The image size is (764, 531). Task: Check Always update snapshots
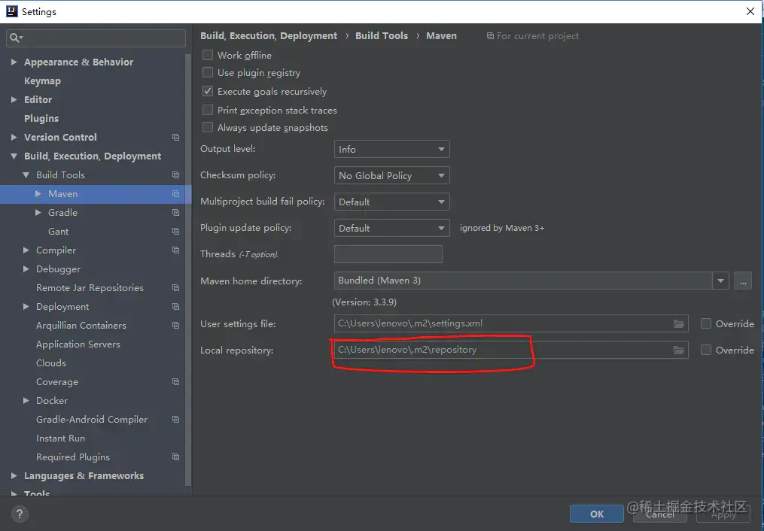coord(208,128)
